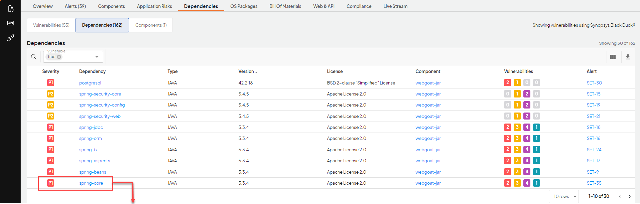
Task: Click version 42.2.18 in the postgresql row
Action: 245,83
